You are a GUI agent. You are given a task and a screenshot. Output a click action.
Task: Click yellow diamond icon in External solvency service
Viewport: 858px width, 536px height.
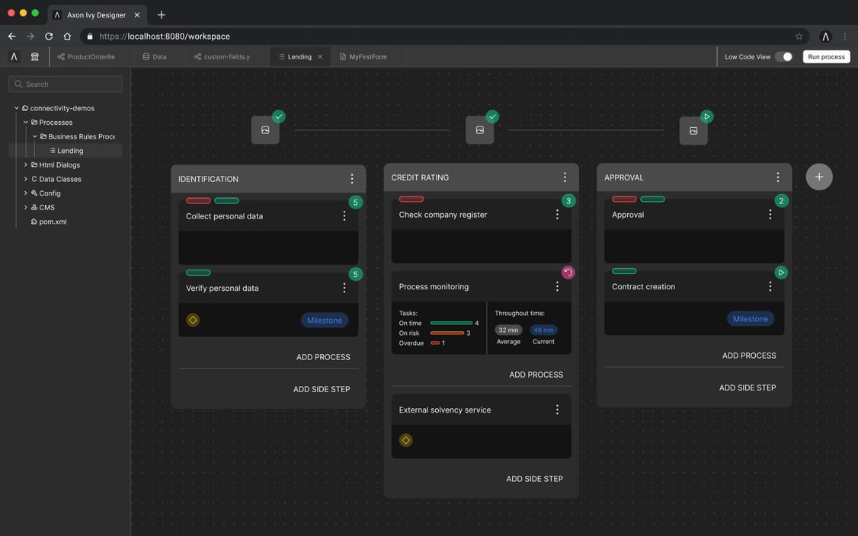tap(405, 440)
